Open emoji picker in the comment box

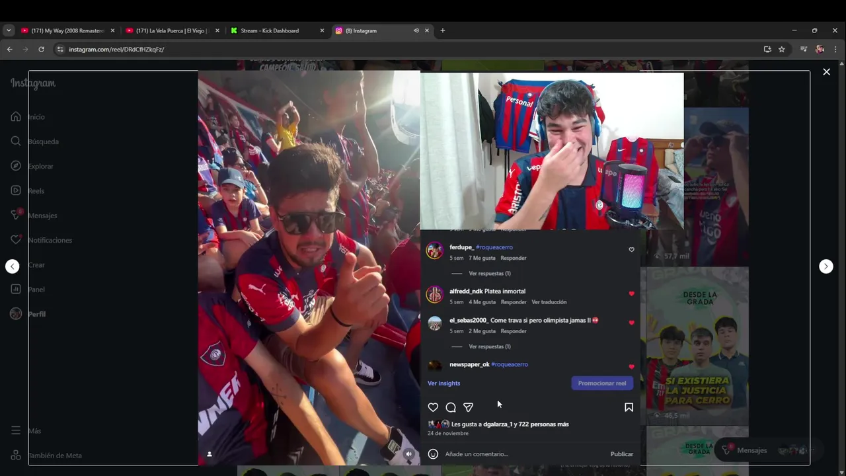[x=433, y=454]
